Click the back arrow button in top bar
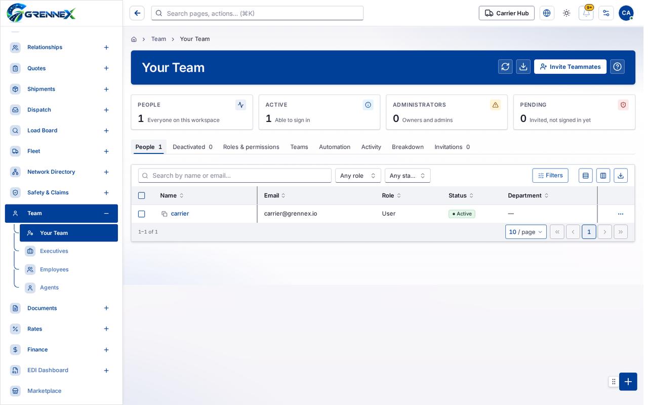This screenshot has width=648, height=405. point(137,13)
